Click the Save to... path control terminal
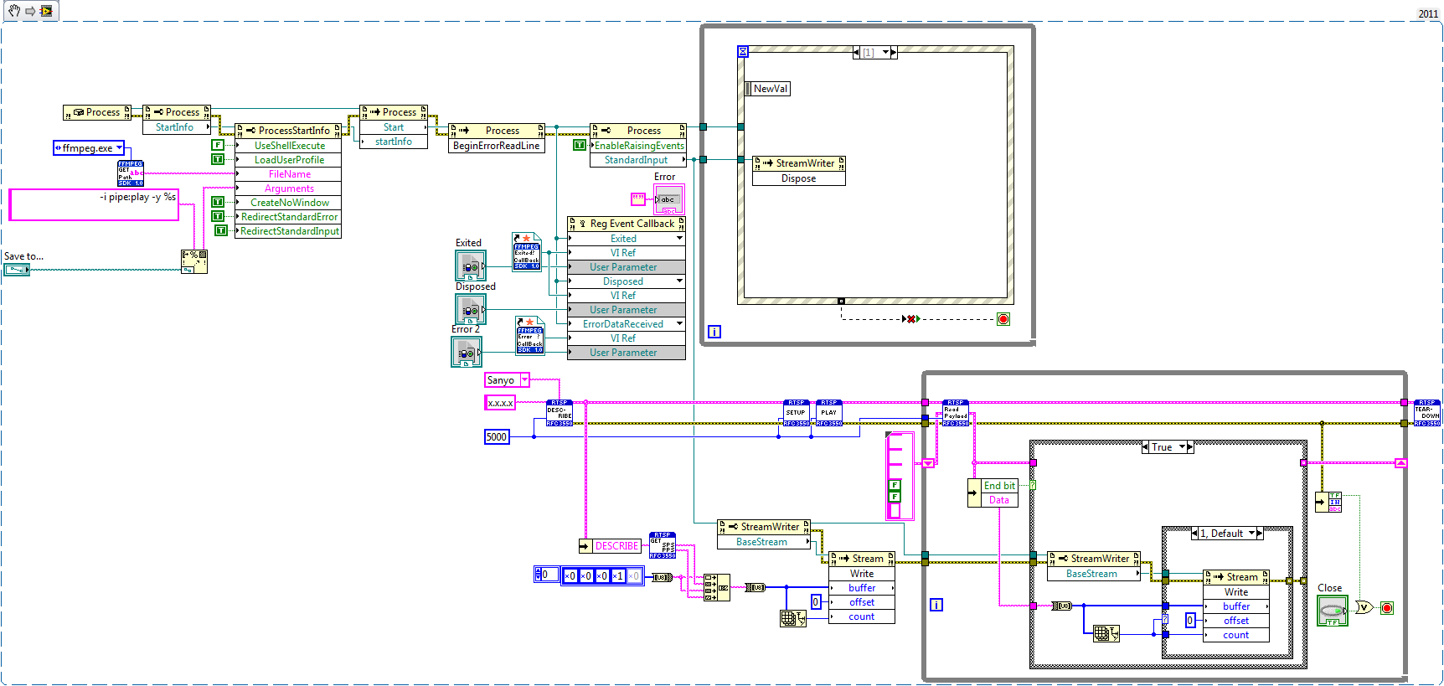The image size is (1444, 686). pos(16,270)
